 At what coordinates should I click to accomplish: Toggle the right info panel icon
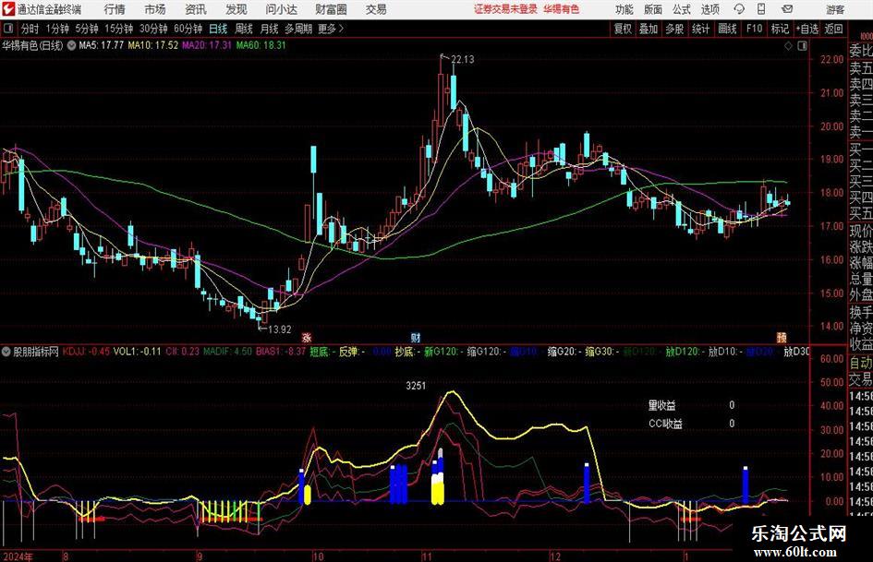(x=802, y=45)
